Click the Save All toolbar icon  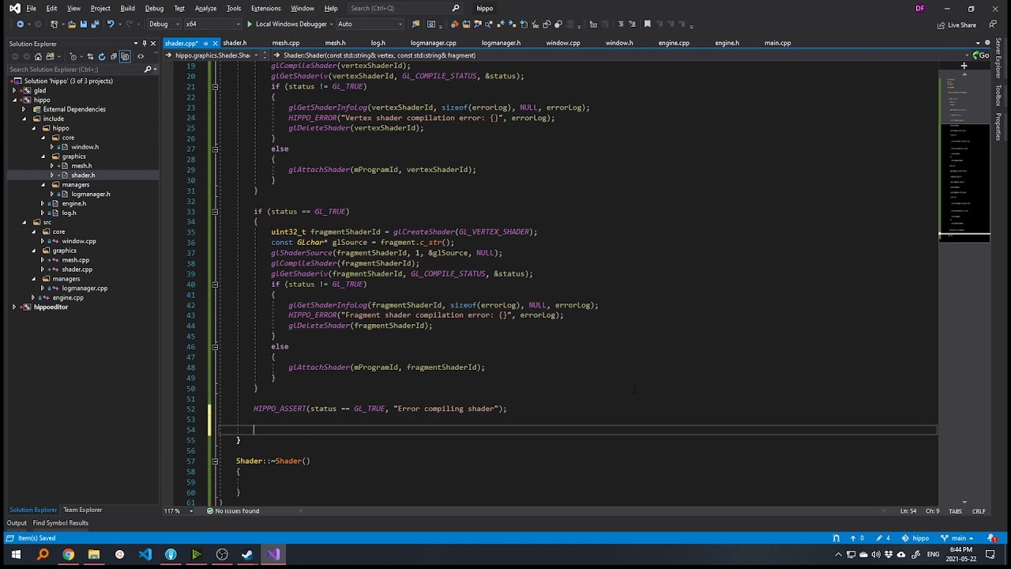pyautogui.click(x=96, y=24)
